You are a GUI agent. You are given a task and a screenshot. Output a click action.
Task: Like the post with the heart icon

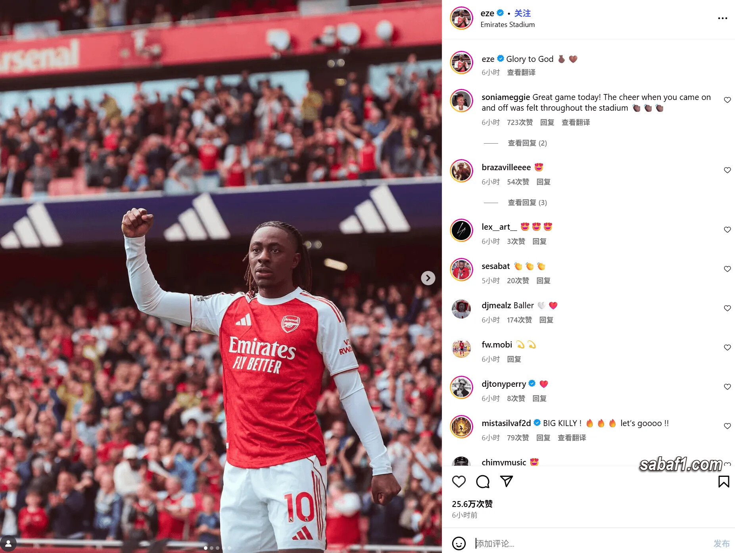coord(459,482)
